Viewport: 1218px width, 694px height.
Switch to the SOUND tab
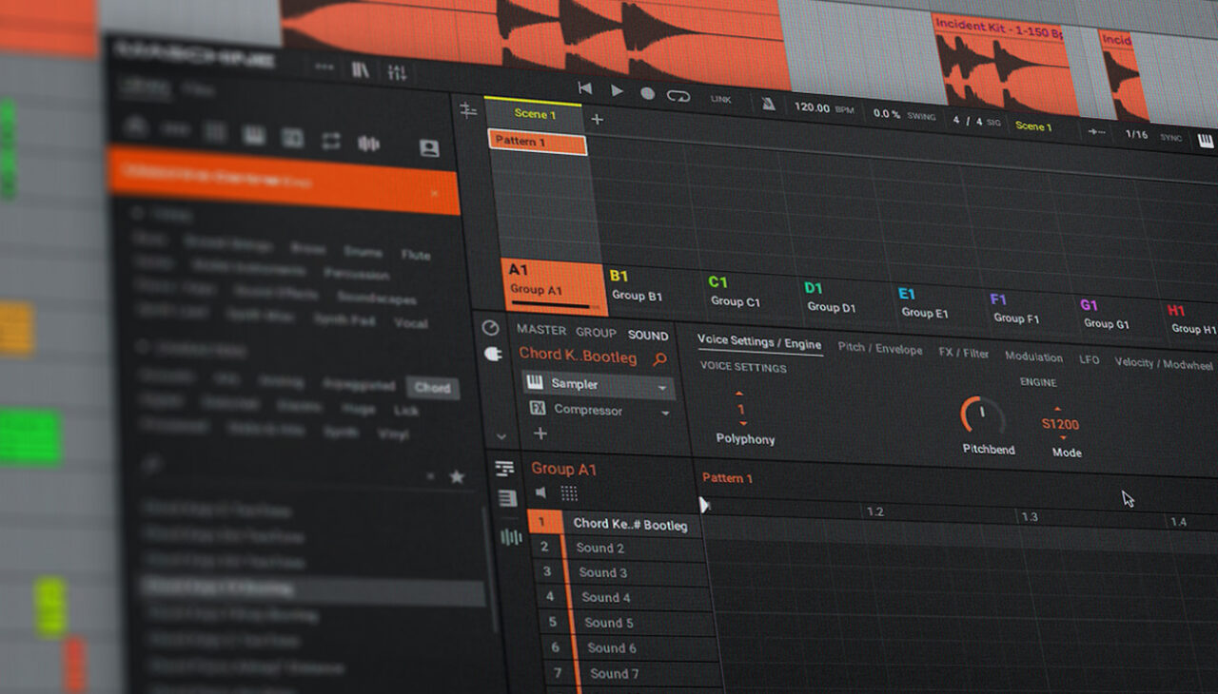tap(649, 335)
